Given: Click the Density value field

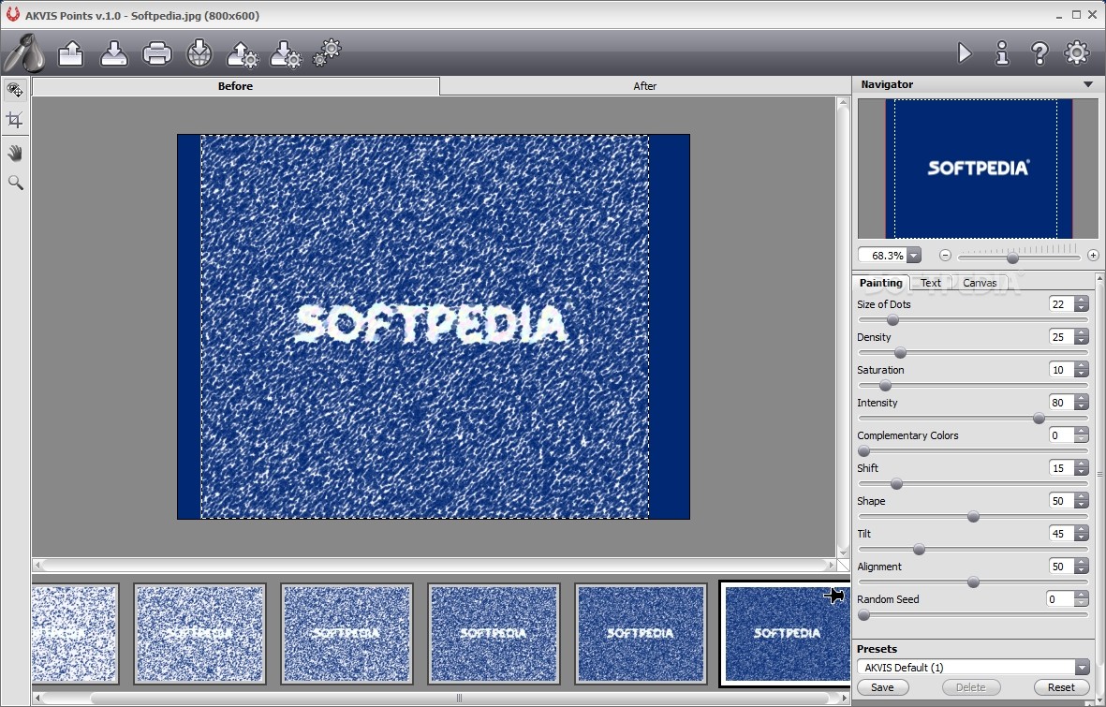Looking at the screenshot, I should (1061, 337).
